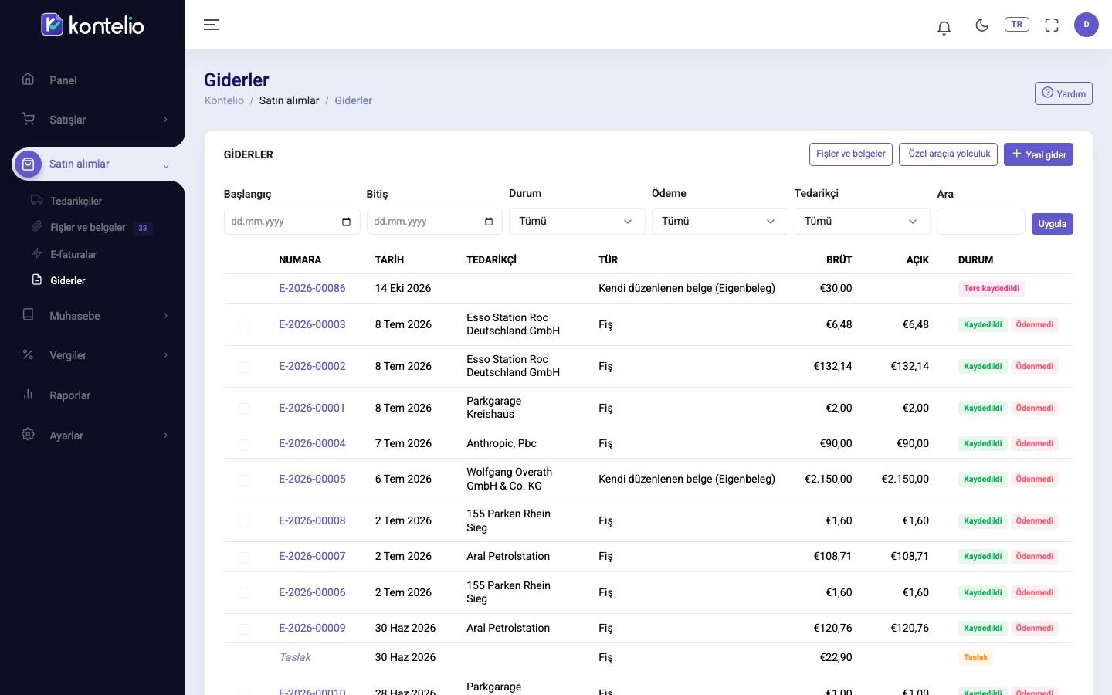Switch to dark mode with moon icon

[x=982, y=25]
